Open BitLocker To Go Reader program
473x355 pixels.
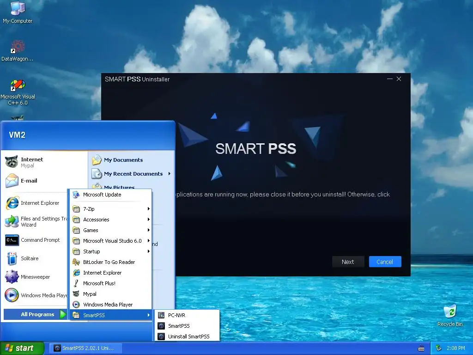coord(111,262)
